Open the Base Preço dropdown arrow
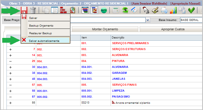Image resolution: width=203 pixels, height=110 pixels. [x=148, y=20]
